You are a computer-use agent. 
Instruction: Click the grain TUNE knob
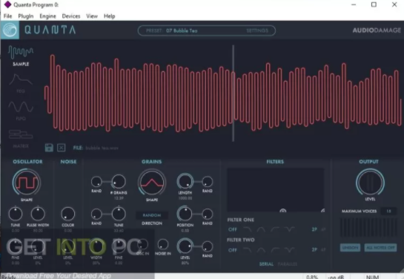[x=119, y=214]
